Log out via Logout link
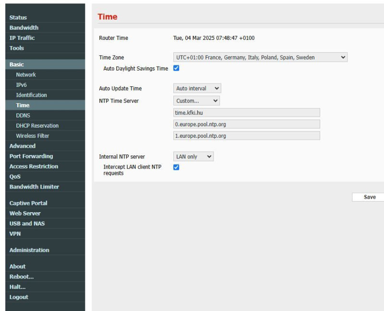 [x=45, y=297]
